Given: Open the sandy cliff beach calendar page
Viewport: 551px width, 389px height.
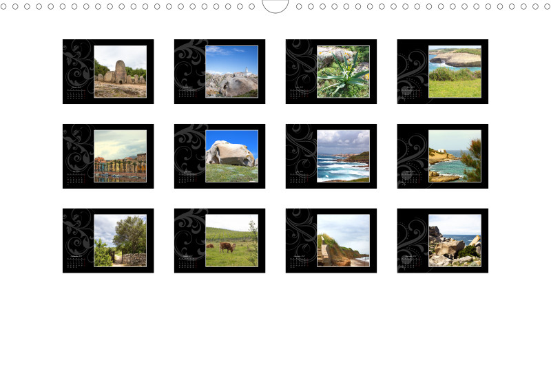Looking at the screenshot, I should [343, 241].
